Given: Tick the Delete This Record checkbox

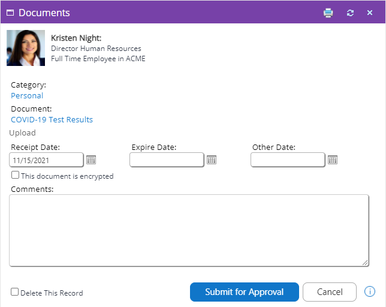Looking at the screenshot, I should (14, 292).
